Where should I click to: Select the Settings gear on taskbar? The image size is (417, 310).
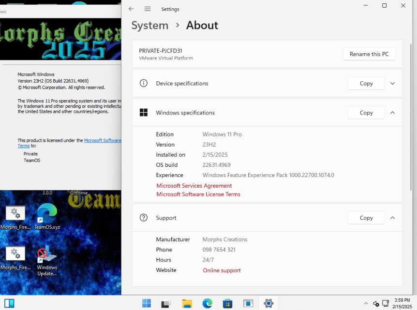click(268, 303)
